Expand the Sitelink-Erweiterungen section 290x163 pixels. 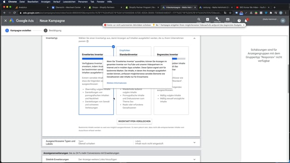tap(194, 159)
